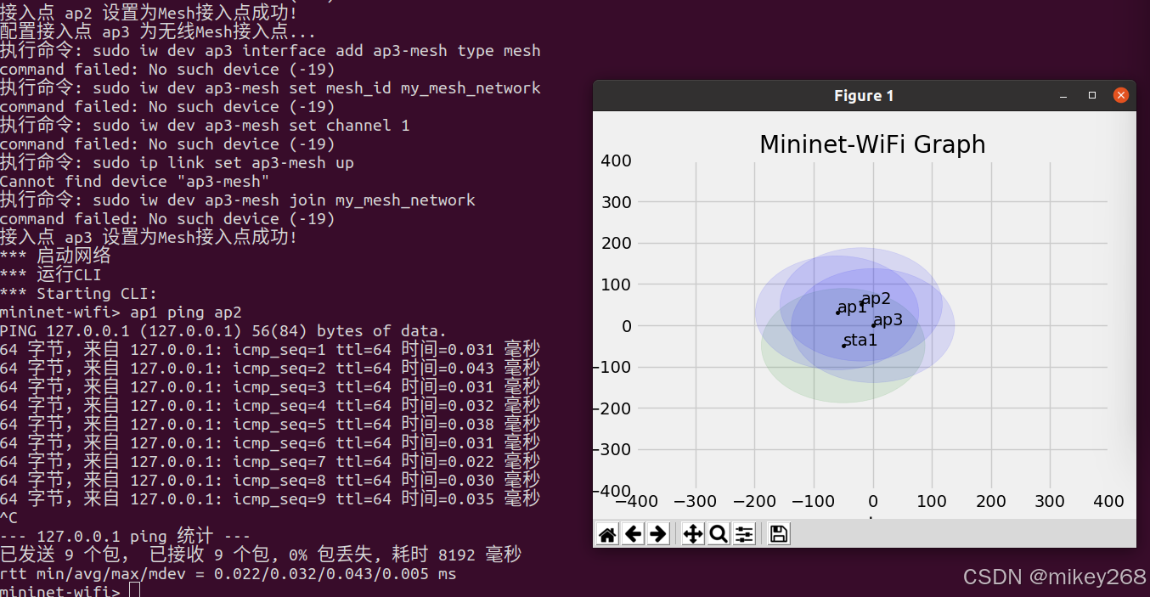Image resolution: width=1150 pixels, height=597 pixels.
Task: Click the mininet-wifi CLI prompt input area
Action: [x=136, y=590]
